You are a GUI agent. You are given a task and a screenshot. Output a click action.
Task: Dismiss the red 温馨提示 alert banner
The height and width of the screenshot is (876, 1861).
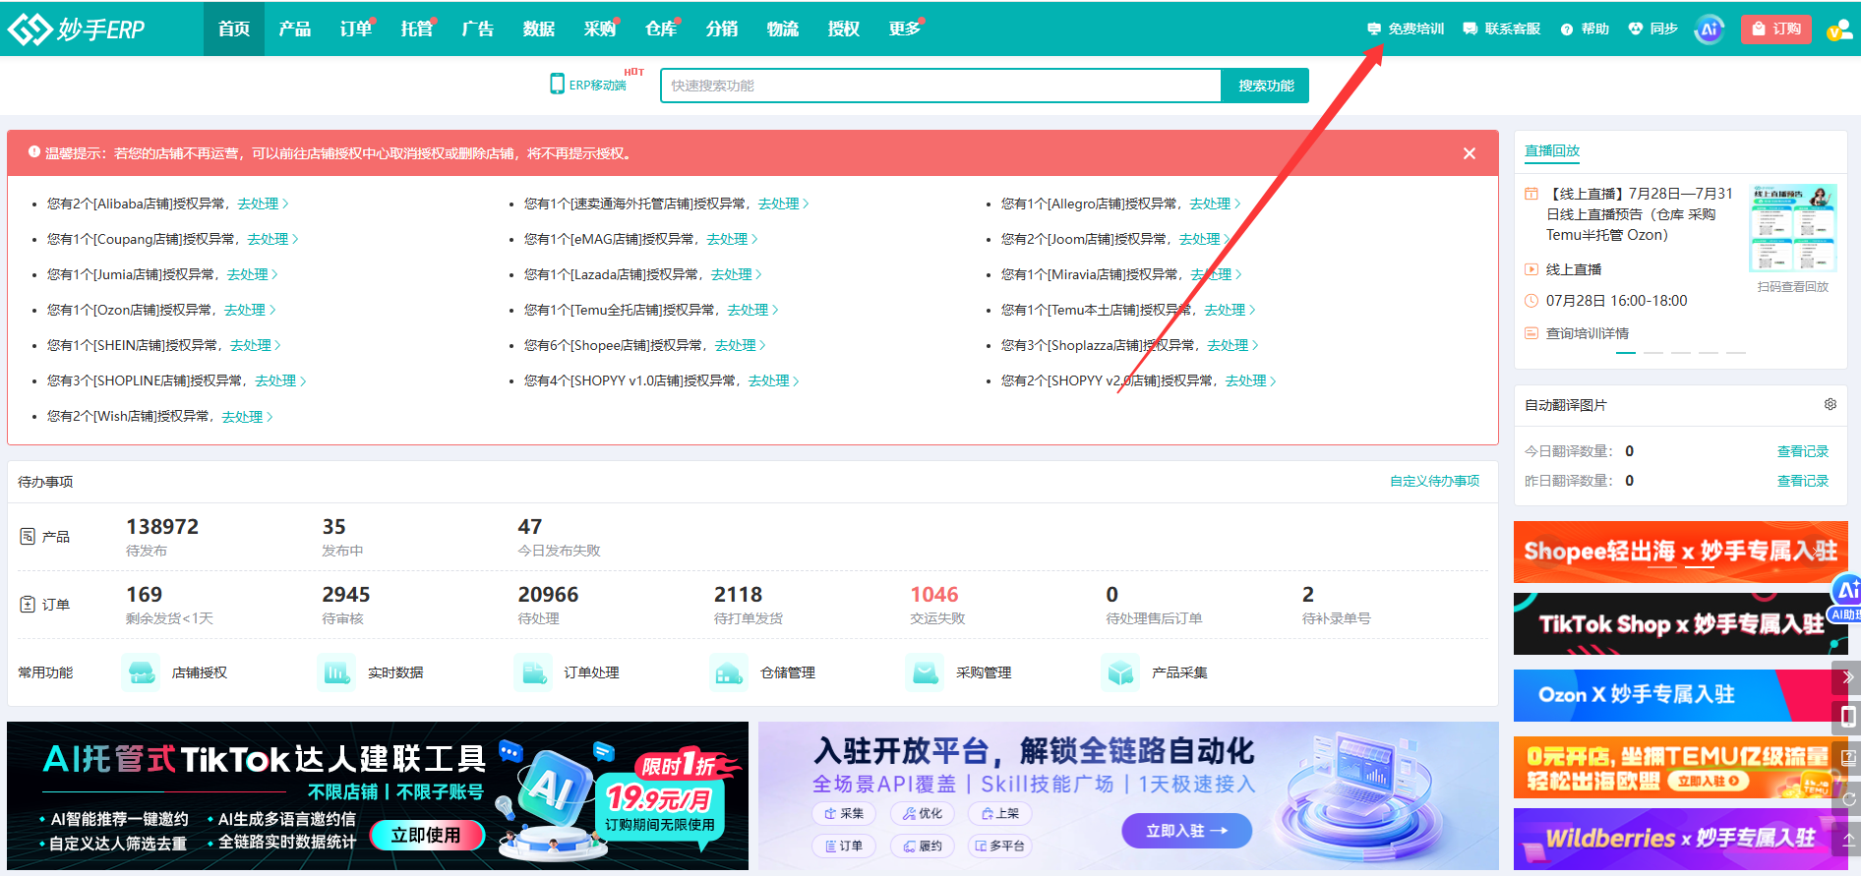[1470, 153]
